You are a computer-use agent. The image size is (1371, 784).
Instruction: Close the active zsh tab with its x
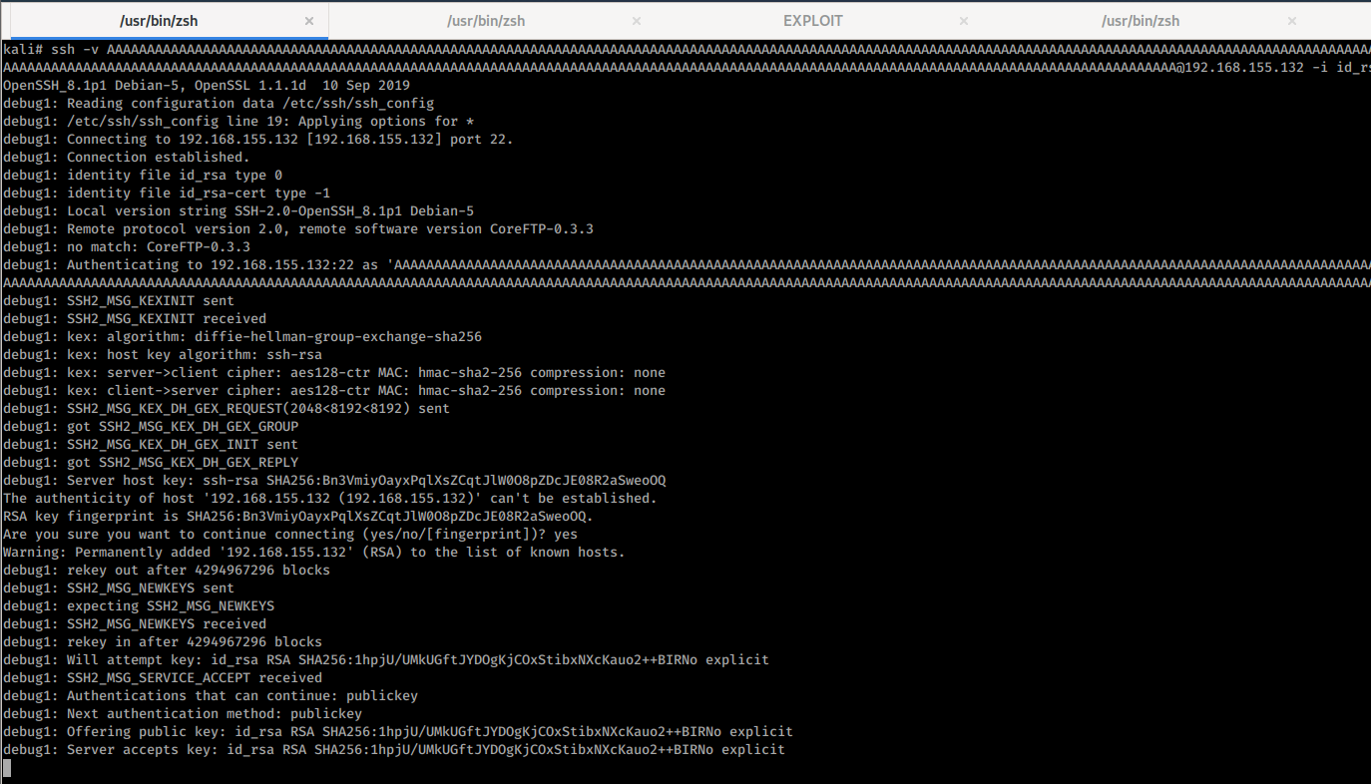(309, 21)
